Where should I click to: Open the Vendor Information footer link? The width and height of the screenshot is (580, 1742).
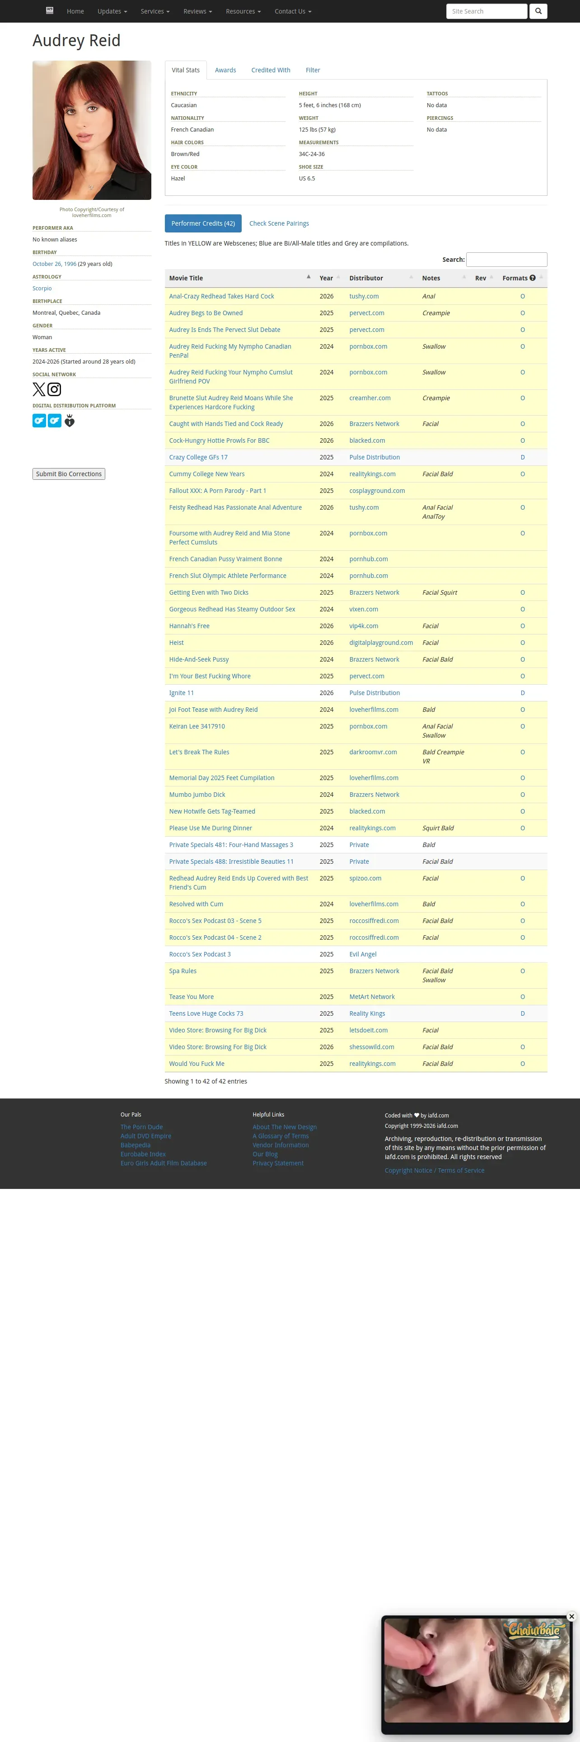click(281, 1146)
